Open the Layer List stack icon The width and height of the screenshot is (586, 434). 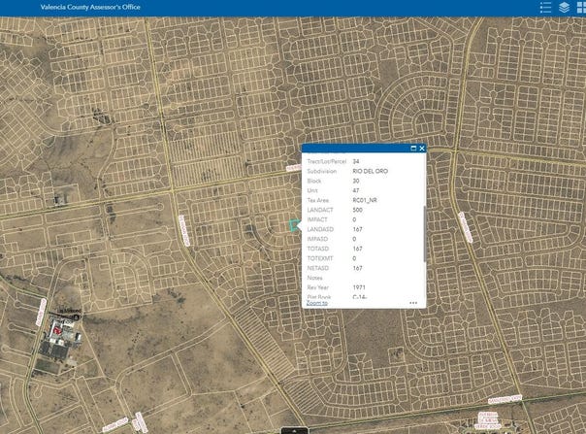(x=564, y=8)
